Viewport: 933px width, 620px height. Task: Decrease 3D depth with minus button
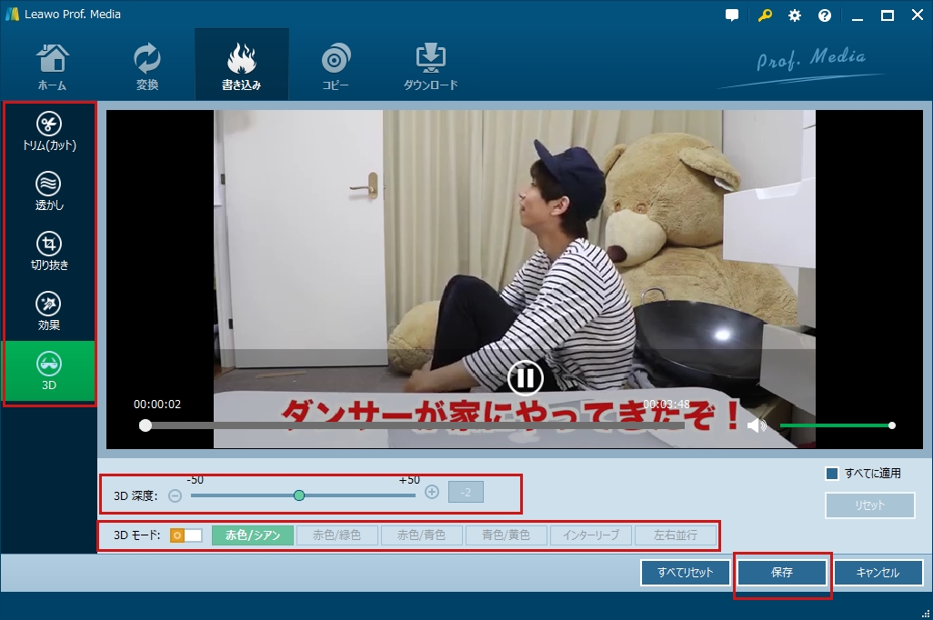click(175, 495)
